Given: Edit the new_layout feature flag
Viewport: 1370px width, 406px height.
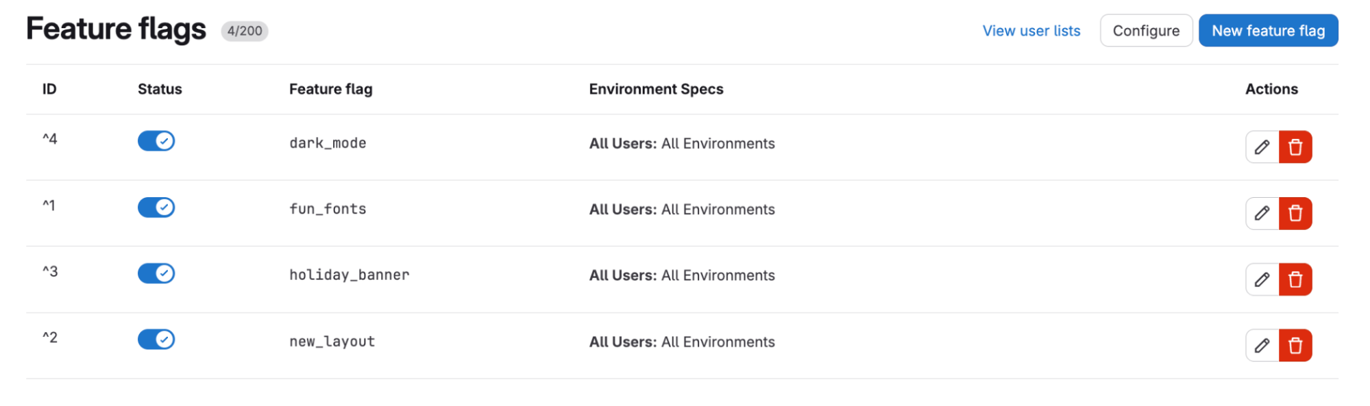Looking at the screenshot, I should (1261, 344).
